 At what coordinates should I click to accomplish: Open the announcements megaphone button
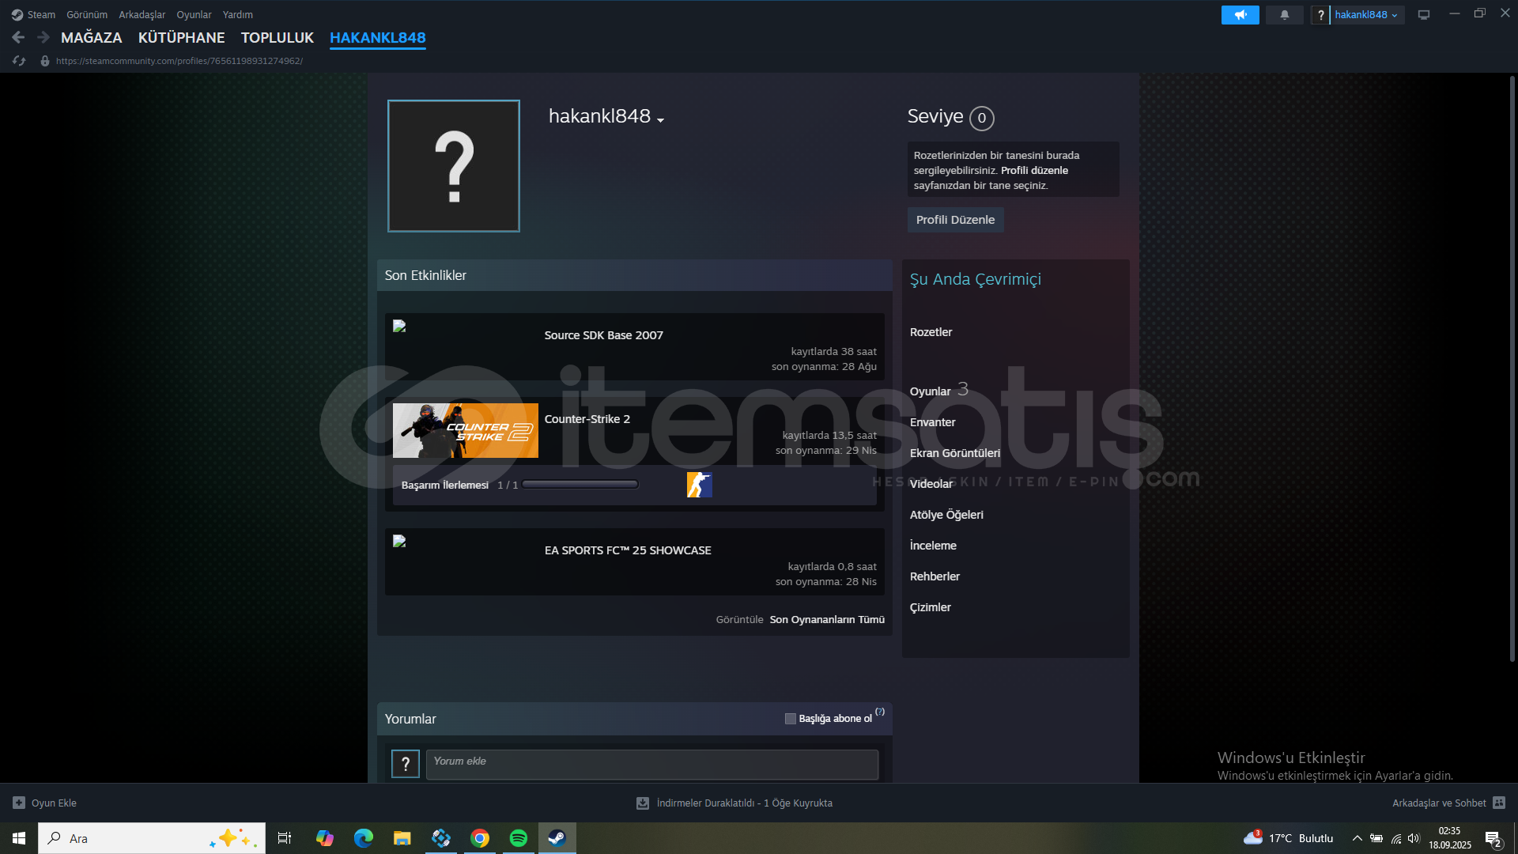[1240, 15]
